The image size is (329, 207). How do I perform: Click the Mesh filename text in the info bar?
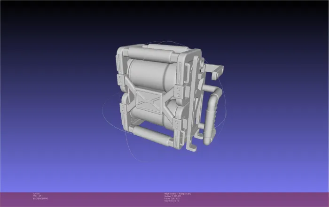tap(178, 194)
